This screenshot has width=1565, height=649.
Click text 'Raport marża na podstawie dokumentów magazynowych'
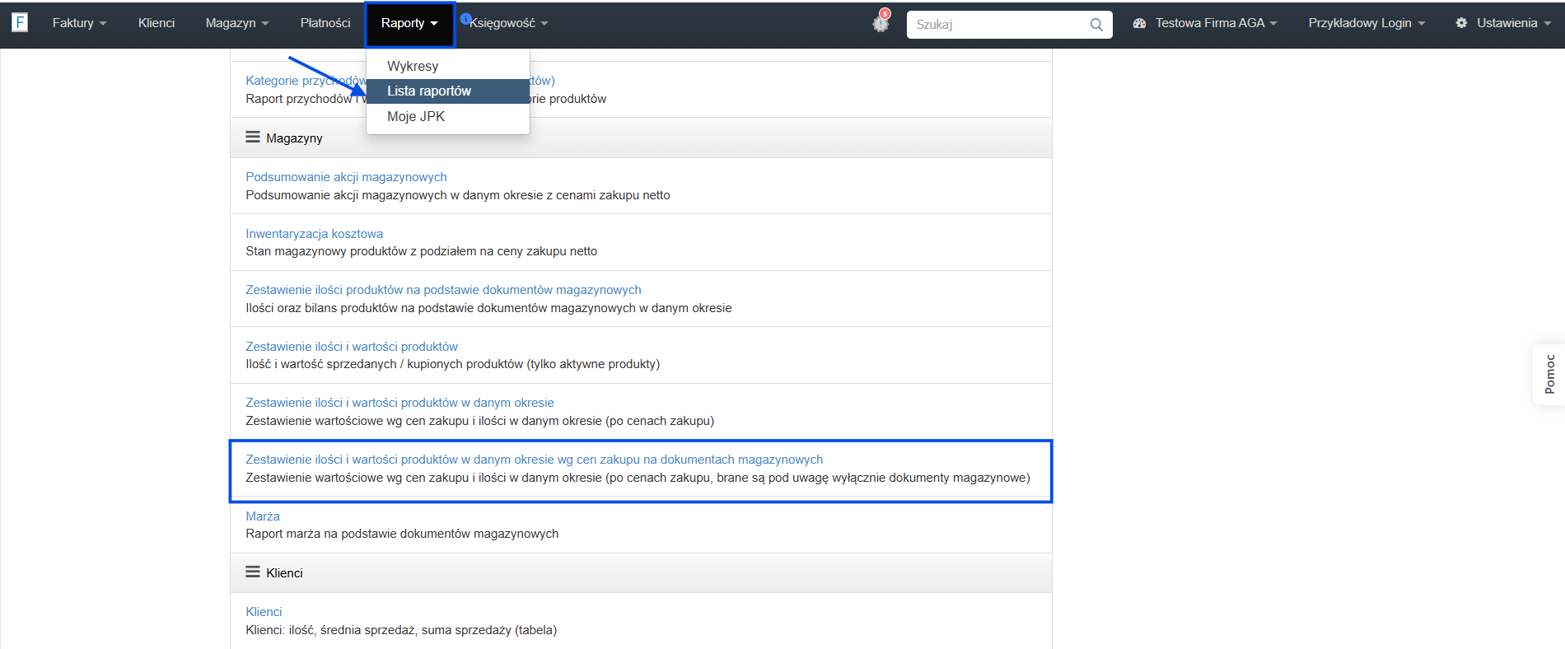(402, 534)
